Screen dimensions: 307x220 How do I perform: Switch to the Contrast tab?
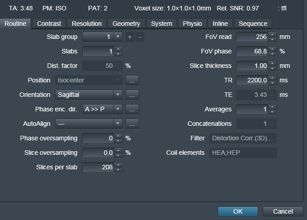(49, 24)
